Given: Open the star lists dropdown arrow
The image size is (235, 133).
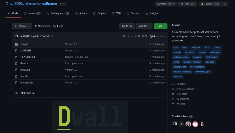Looking at the screenshot, I should [x=225, y=4].
